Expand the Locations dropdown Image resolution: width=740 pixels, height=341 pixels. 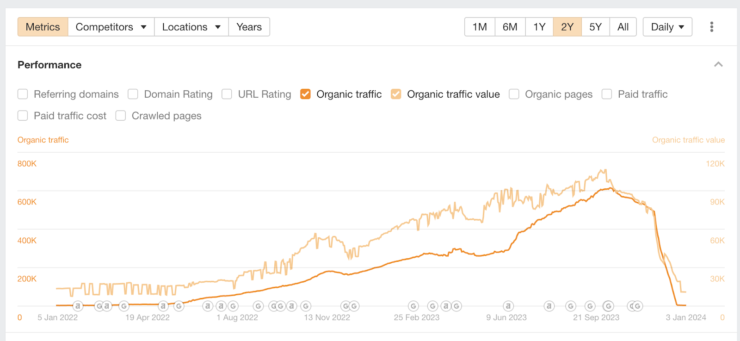191,27
